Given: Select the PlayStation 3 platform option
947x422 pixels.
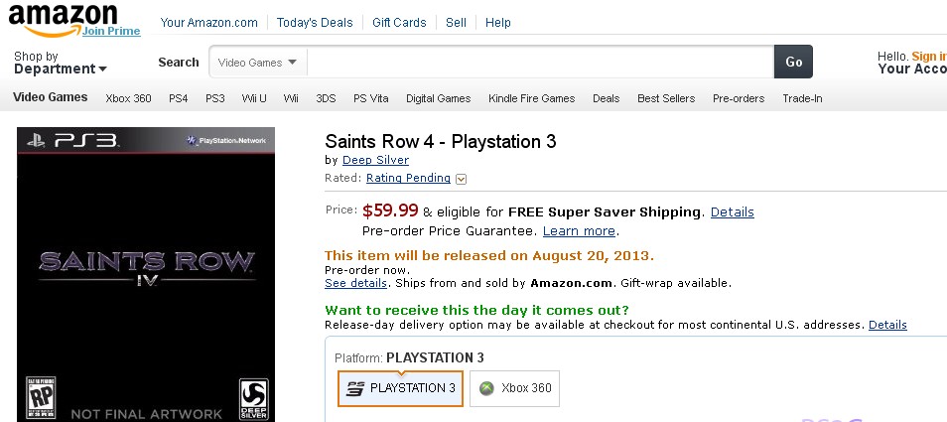Looking at the screenshot, I should pos(400,388).
